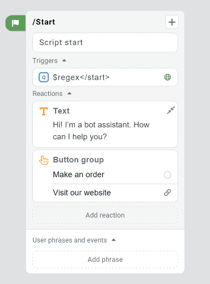This screenshot has width=210, height=284.
Task: Click the Add phrase button
Action: pos(105,260)
